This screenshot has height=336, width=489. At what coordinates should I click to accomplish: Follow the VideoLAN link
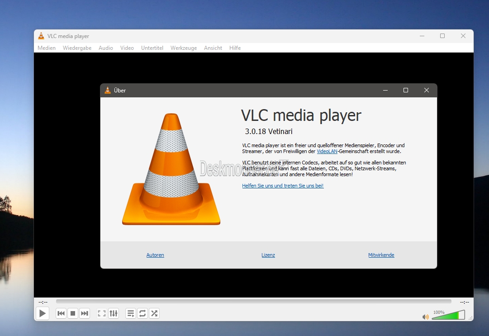327,151
